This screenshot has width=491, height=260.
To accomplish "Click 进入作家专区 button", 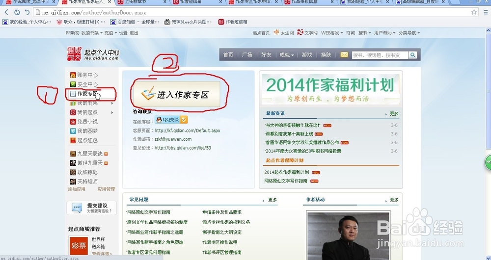I will tap(176, 94).
